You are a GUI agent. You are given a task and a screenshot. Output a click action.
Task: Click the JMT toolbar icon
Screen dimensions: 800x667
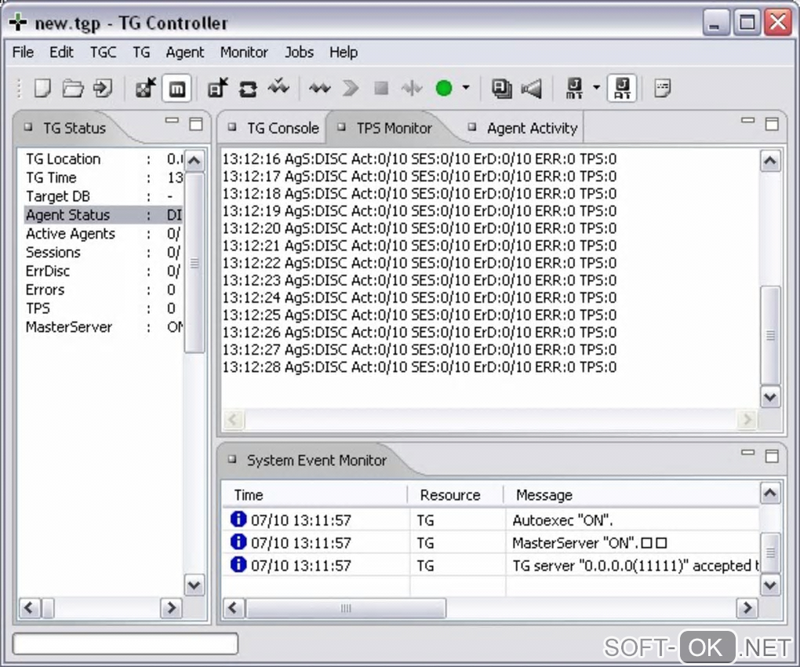coord(574,89)
